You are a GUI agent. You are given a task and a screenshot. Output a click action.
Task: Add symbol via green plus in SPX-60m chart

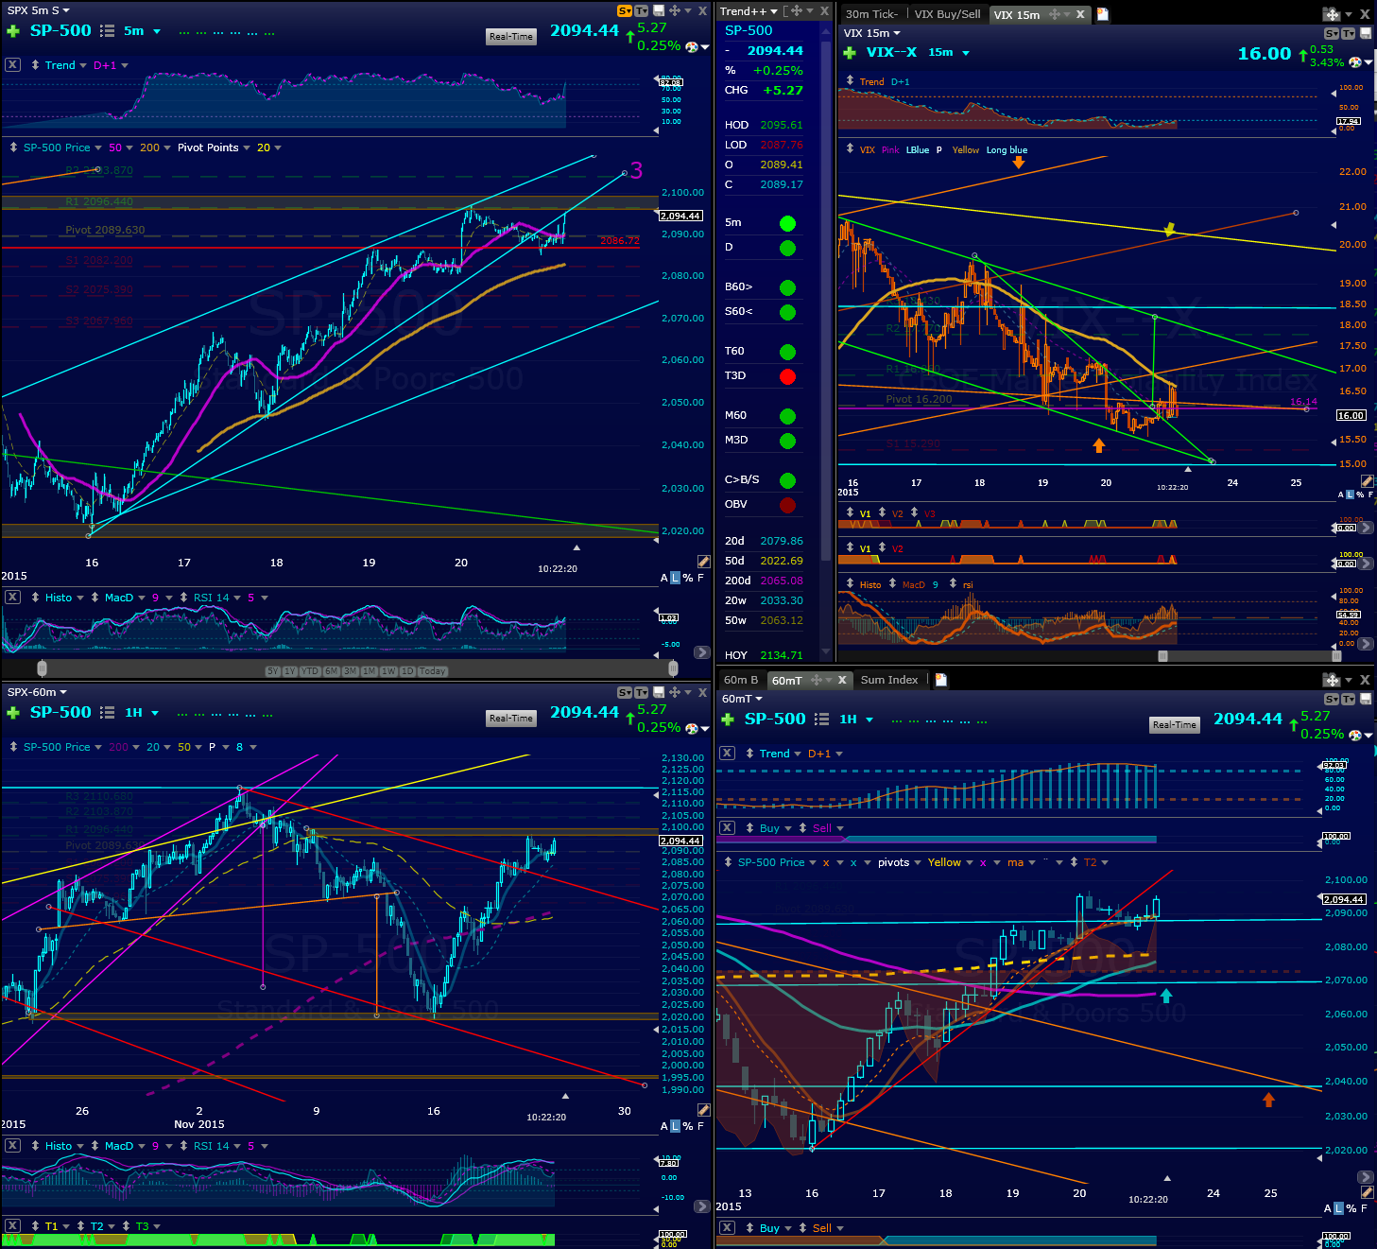tap(12, 713)
